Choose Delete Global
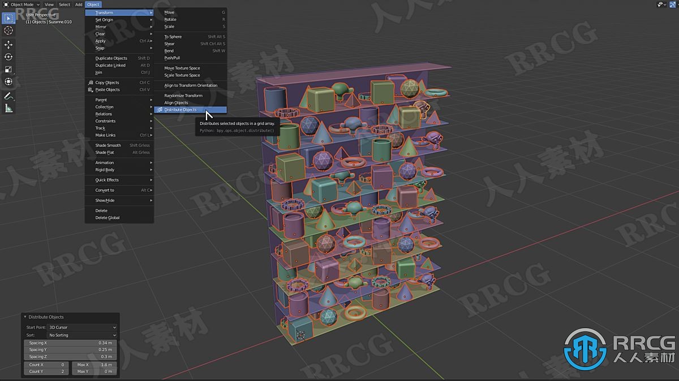The height and width of the screenshot is (381, 679). 119,217
